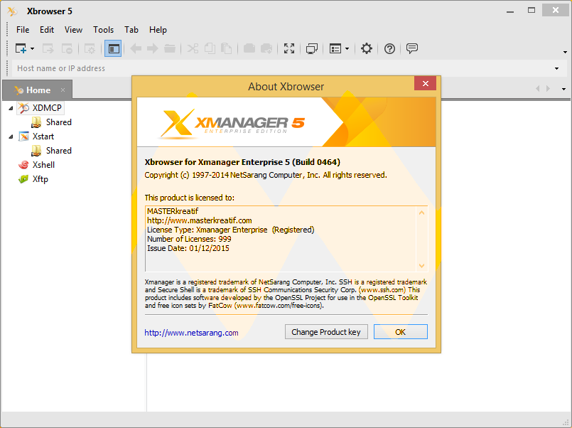The height and width of the screenshot is (428, 572).
Task: Open the Help menu
Action: click(x=158, y=30)
